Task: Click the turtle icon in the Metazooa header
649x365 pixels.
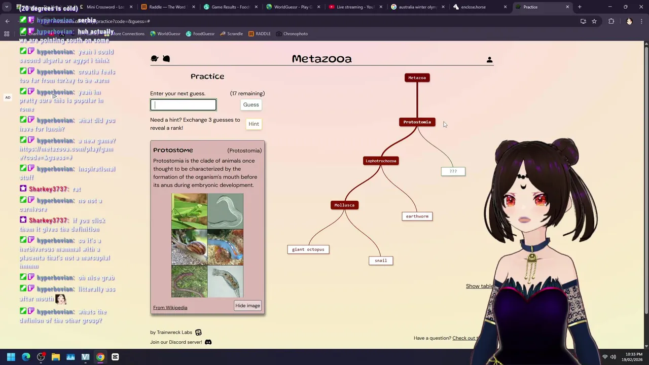Action: [155, 59]
